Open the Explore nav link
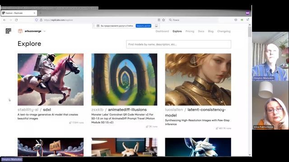 click(x=177, y=31)
